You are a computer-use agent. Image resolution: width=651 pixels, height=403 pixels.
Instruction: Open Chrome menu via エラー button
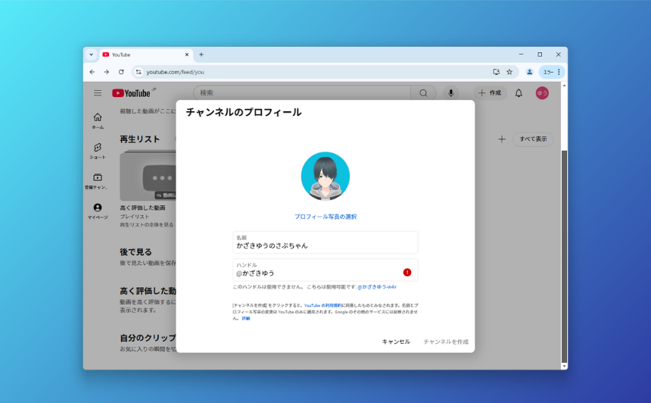pyautogui.click(x=552, y=72)
